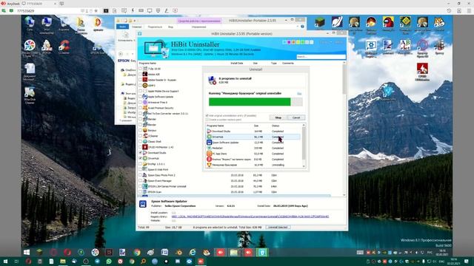Viewport: 474px width, 266px height.
Task: Click the Adobe AIR icon in program list
Action: (145, 74)
